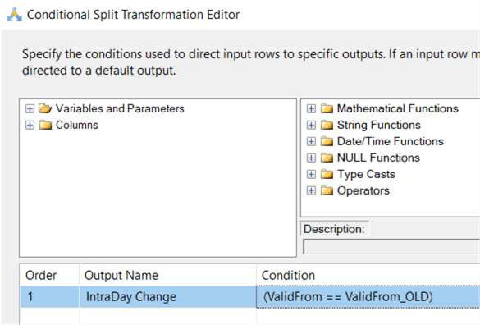Screen dimensions: 480x325
Task: Select the Columns folder icon
Action: (45, 125)
